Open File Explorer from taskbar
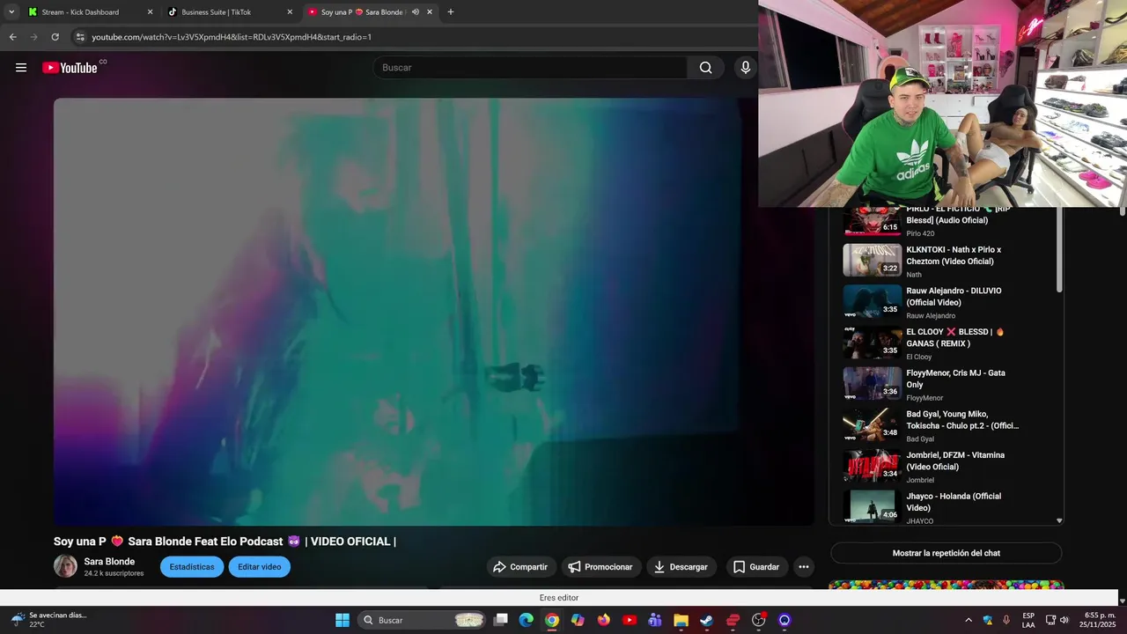Image resolution: width=1127 pixels, height=634 pixels. (x=681, y=620)
